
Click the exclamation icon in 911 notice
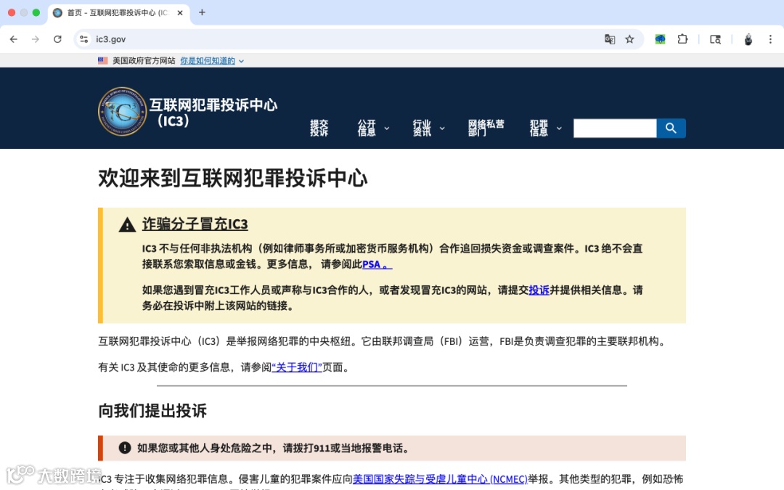[x=125, y=447]
